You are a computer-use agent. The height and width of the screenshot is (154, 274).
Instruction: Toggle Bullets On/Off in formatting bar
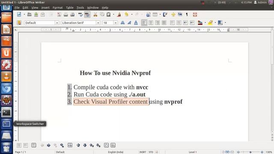pos(179,23)
